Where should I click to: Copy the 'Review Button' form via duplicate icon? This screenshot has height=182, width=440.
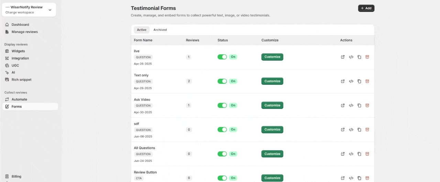click(x=359, y=178)
